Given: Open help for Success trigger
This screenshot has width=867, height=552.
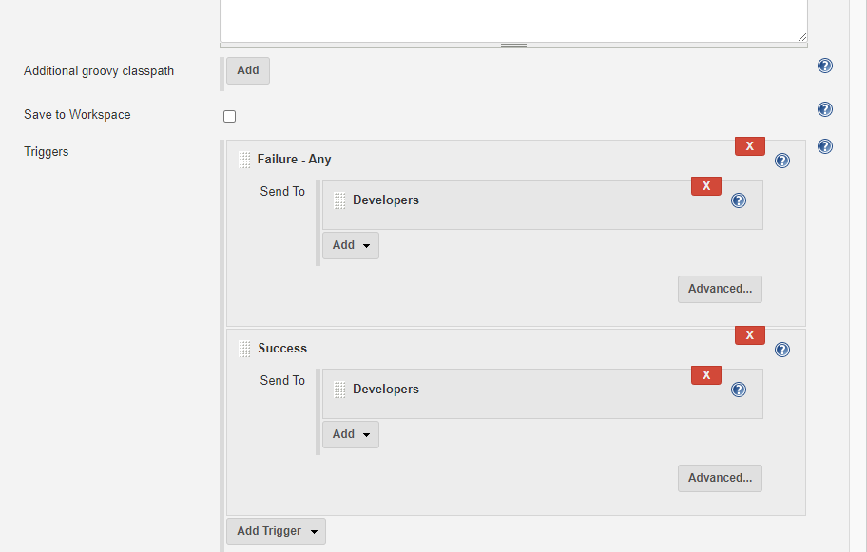Looking at the screenshot, I should (782, 350).
